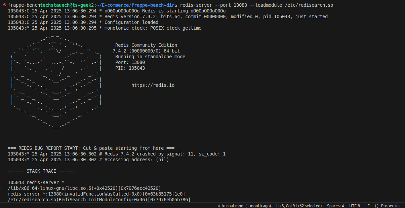The width and height of the screenshot is (405, 208).
Task: Click the STACK TRACE header line
Action: tap(41, 171)
